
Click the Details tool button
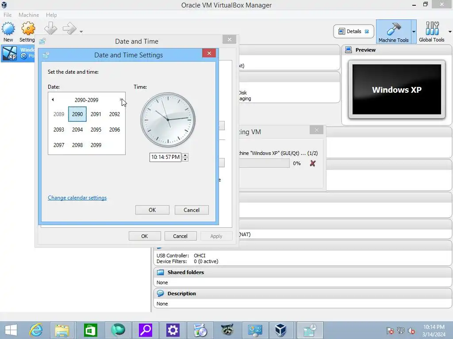(353, 31)
